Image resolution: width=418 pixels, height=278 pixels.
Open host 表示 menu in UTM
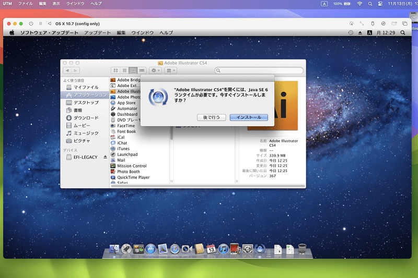56,4
